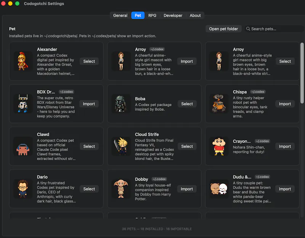Click the ~/.codex tag on Dobby
The width and height of the screenshot is (305, 238).
point(159,179)
